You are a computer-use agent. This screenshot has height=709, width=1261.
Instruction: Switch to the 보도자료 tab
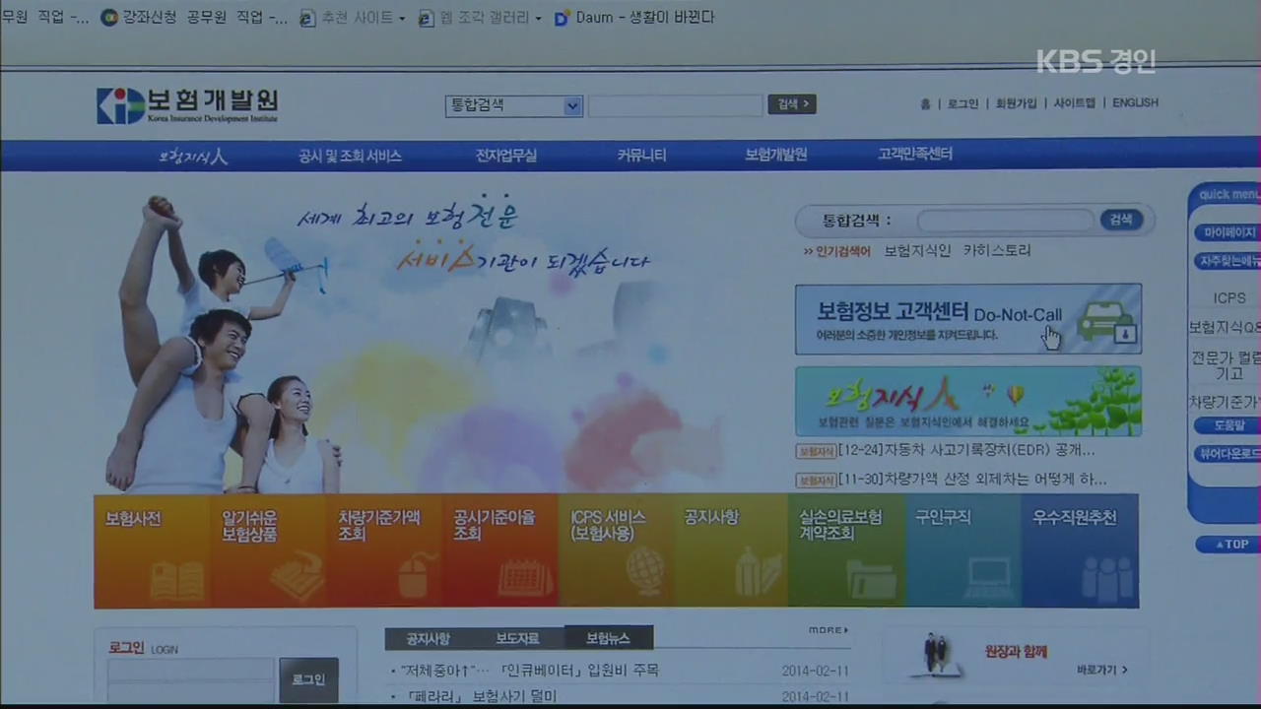tap(517, 639)
